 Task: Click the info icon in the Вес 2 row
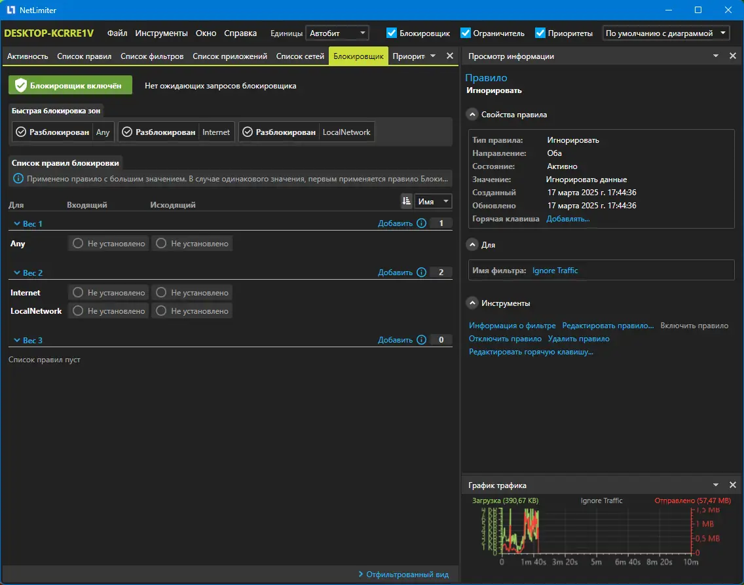point(421,273)
